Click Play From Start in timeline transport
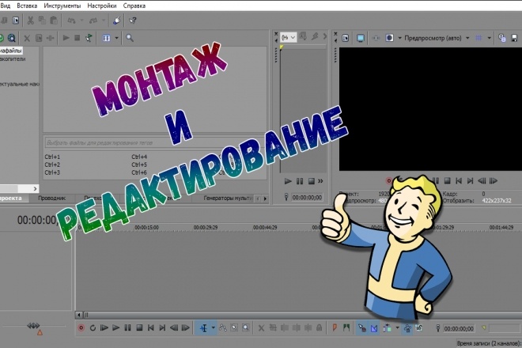The height and width of the screenshot is (348, 522). tap(104, 328)
